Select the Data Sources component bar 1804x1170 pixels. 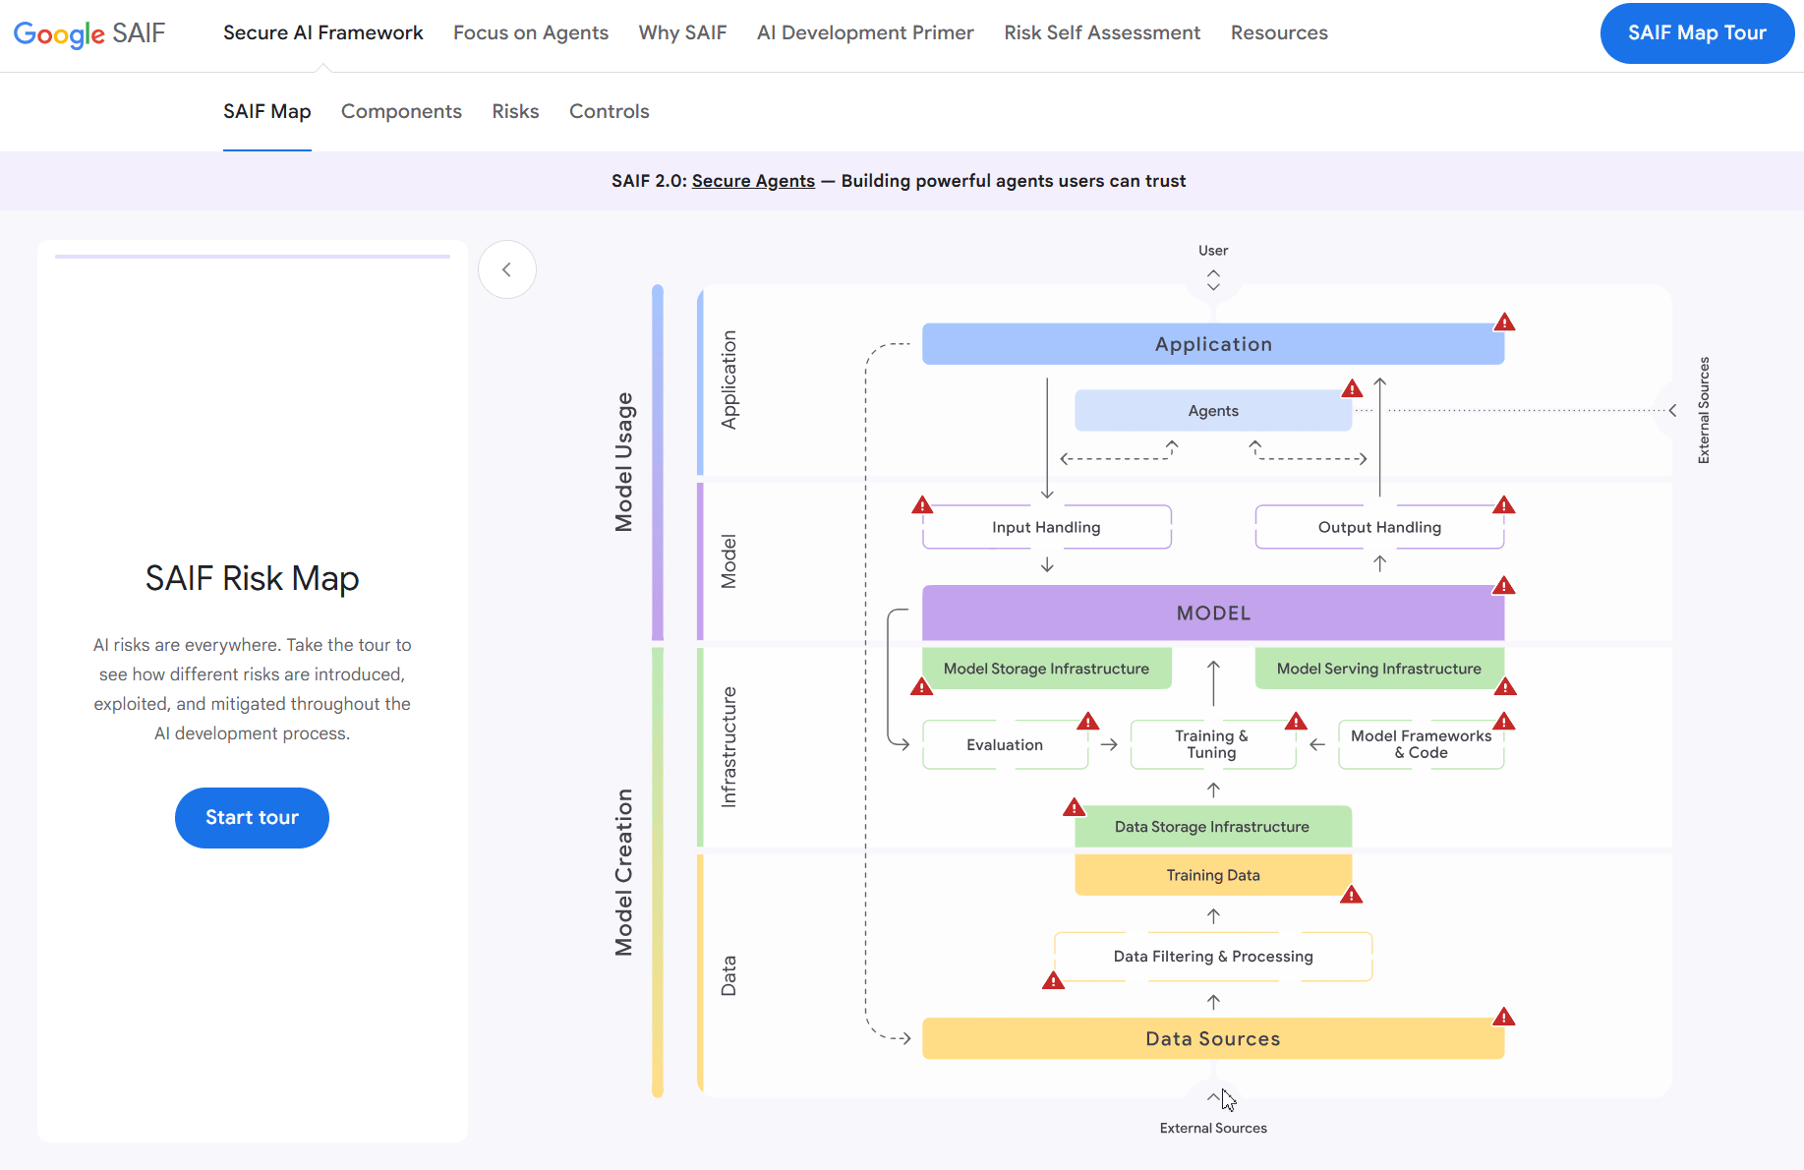(1213, 1039)
